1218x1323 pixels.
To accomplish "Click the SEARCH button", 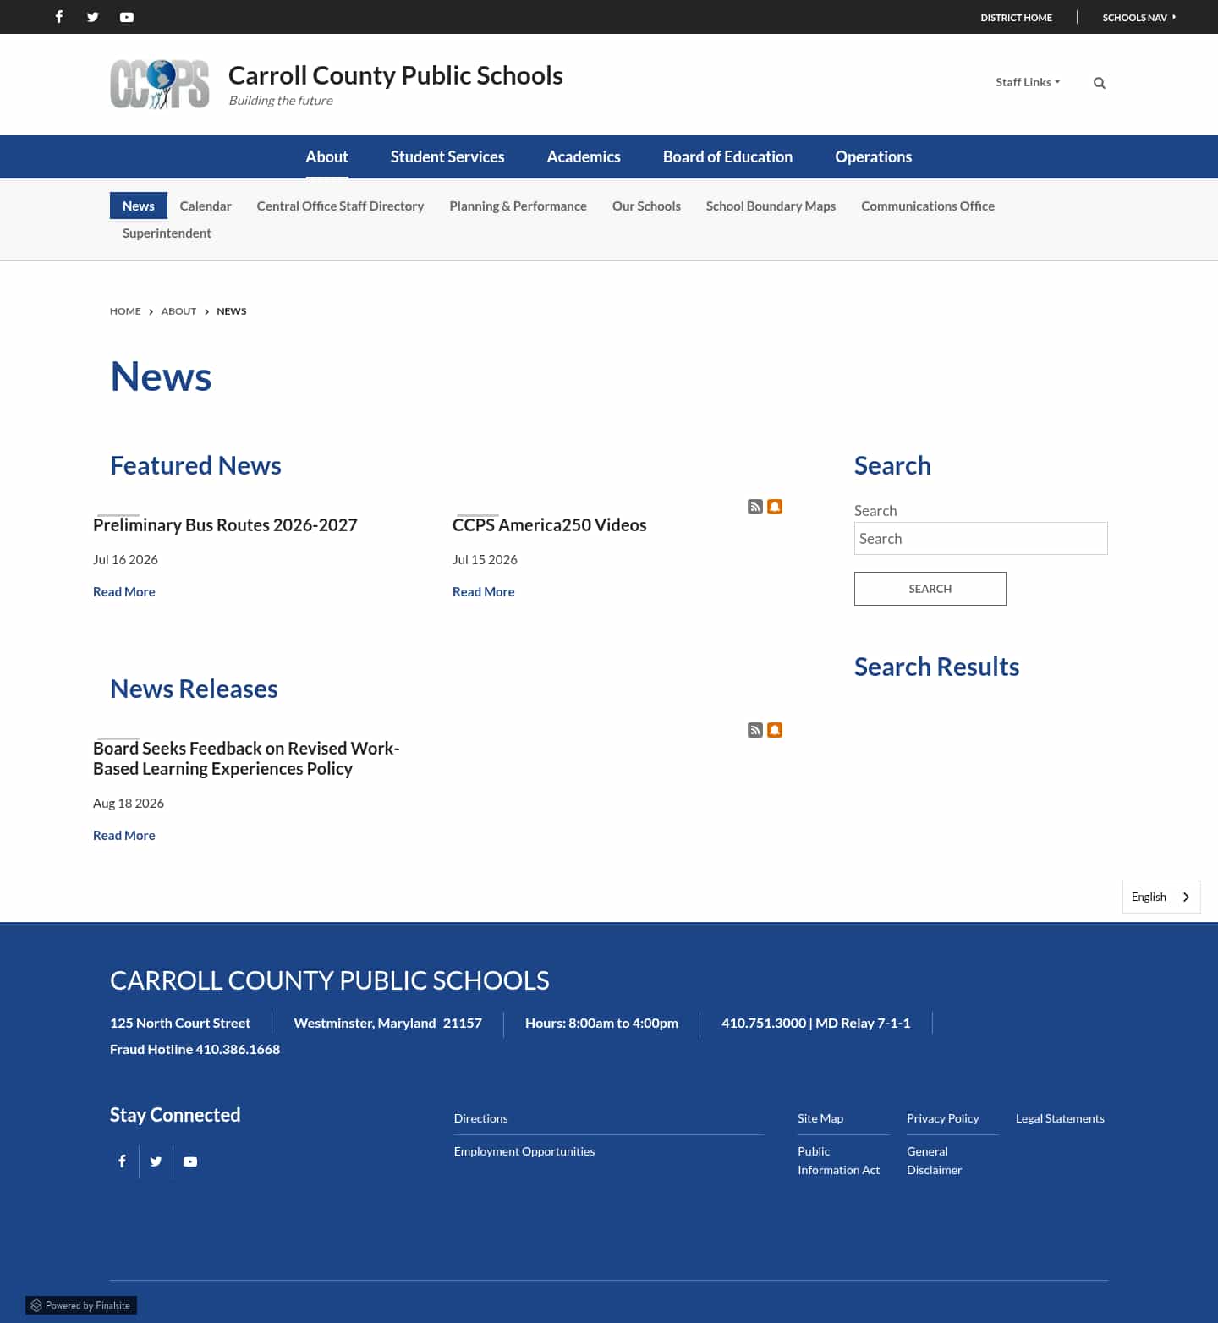I will coord(930,589).
